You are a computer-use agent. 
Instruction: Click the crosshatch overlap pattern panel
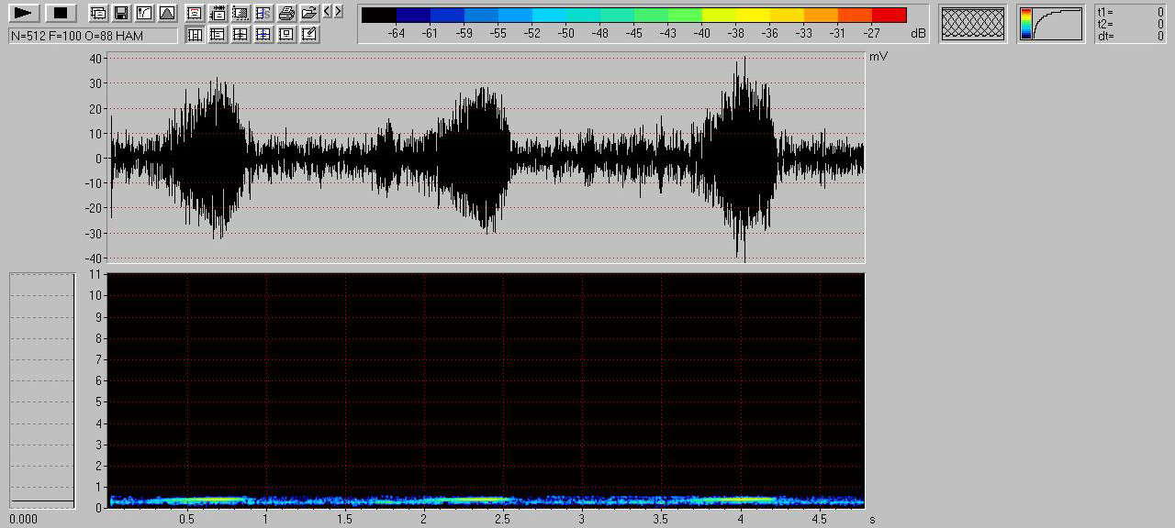pos(973,24)
